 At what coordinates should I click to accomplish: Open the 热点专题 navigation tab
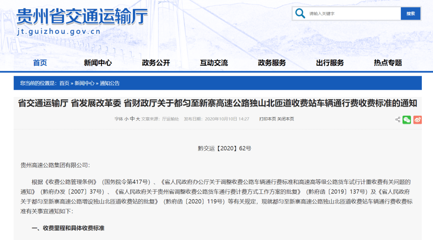[388, 63]
